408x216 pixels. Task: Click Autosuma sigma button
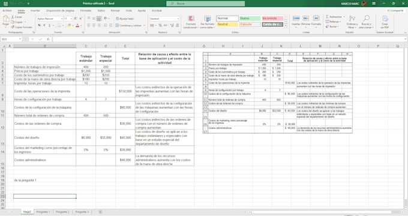[x=334, y=17]
